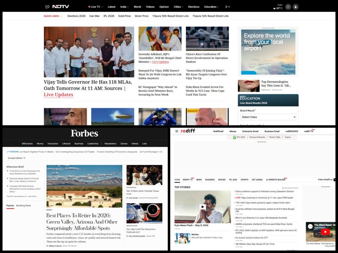338x253 pixels.
Task: Open Nintendo Raises Switch 2 Price brief
Action: pos(24,180)
